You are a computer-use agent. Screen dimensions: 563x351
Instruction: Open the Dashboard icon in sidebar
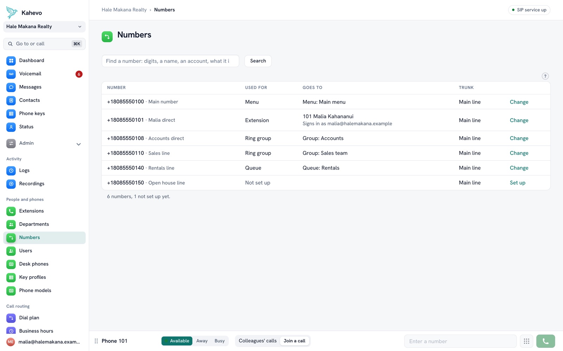coord(11,61)
